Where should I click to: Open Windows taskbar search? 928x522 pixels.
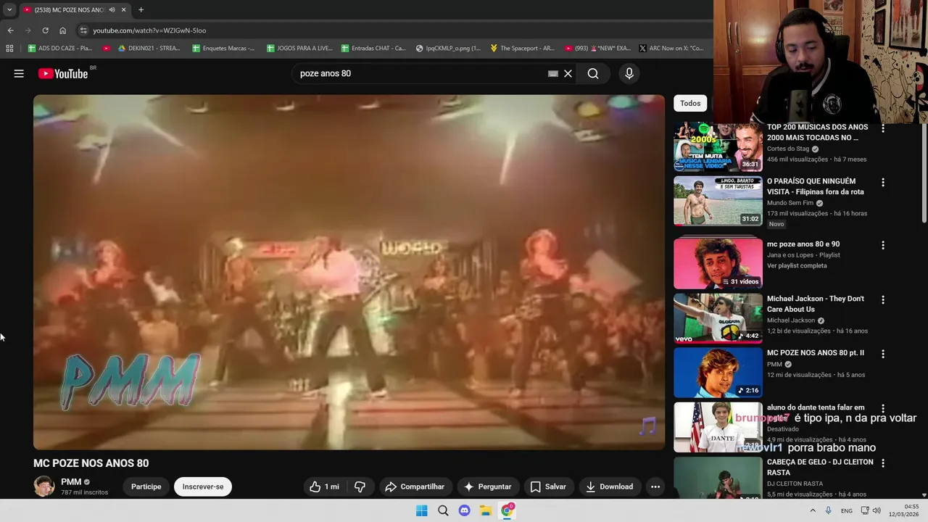[443, 510]
